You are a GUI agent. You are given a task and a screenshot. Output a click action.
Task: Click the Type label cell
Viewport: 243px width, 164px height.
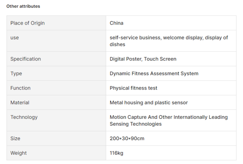16,74
